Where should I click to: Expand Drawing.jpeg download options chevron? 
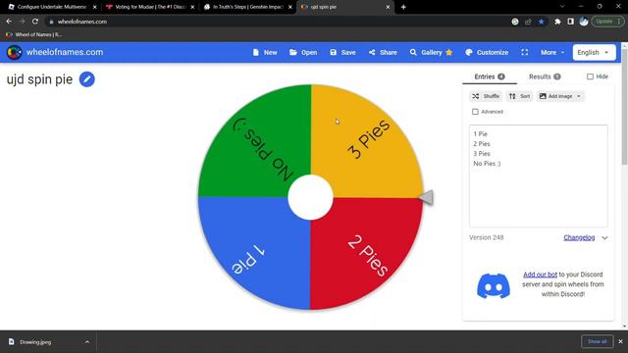pyautogui.click(x=87, y=342)
